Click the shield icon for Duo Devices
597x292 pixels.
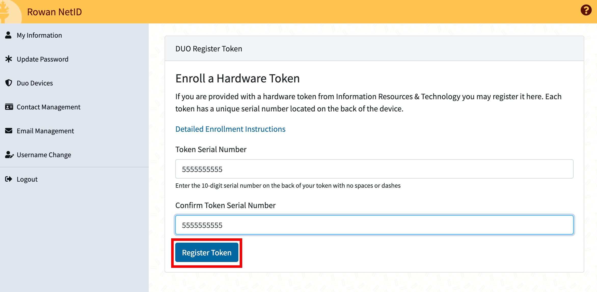[x=9, y=83]
